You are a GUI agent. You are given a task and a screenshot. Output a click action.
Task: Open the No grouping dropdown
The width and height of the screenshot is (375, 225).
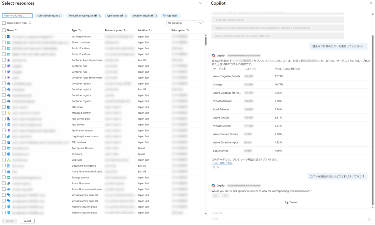[x=185, y=23]
